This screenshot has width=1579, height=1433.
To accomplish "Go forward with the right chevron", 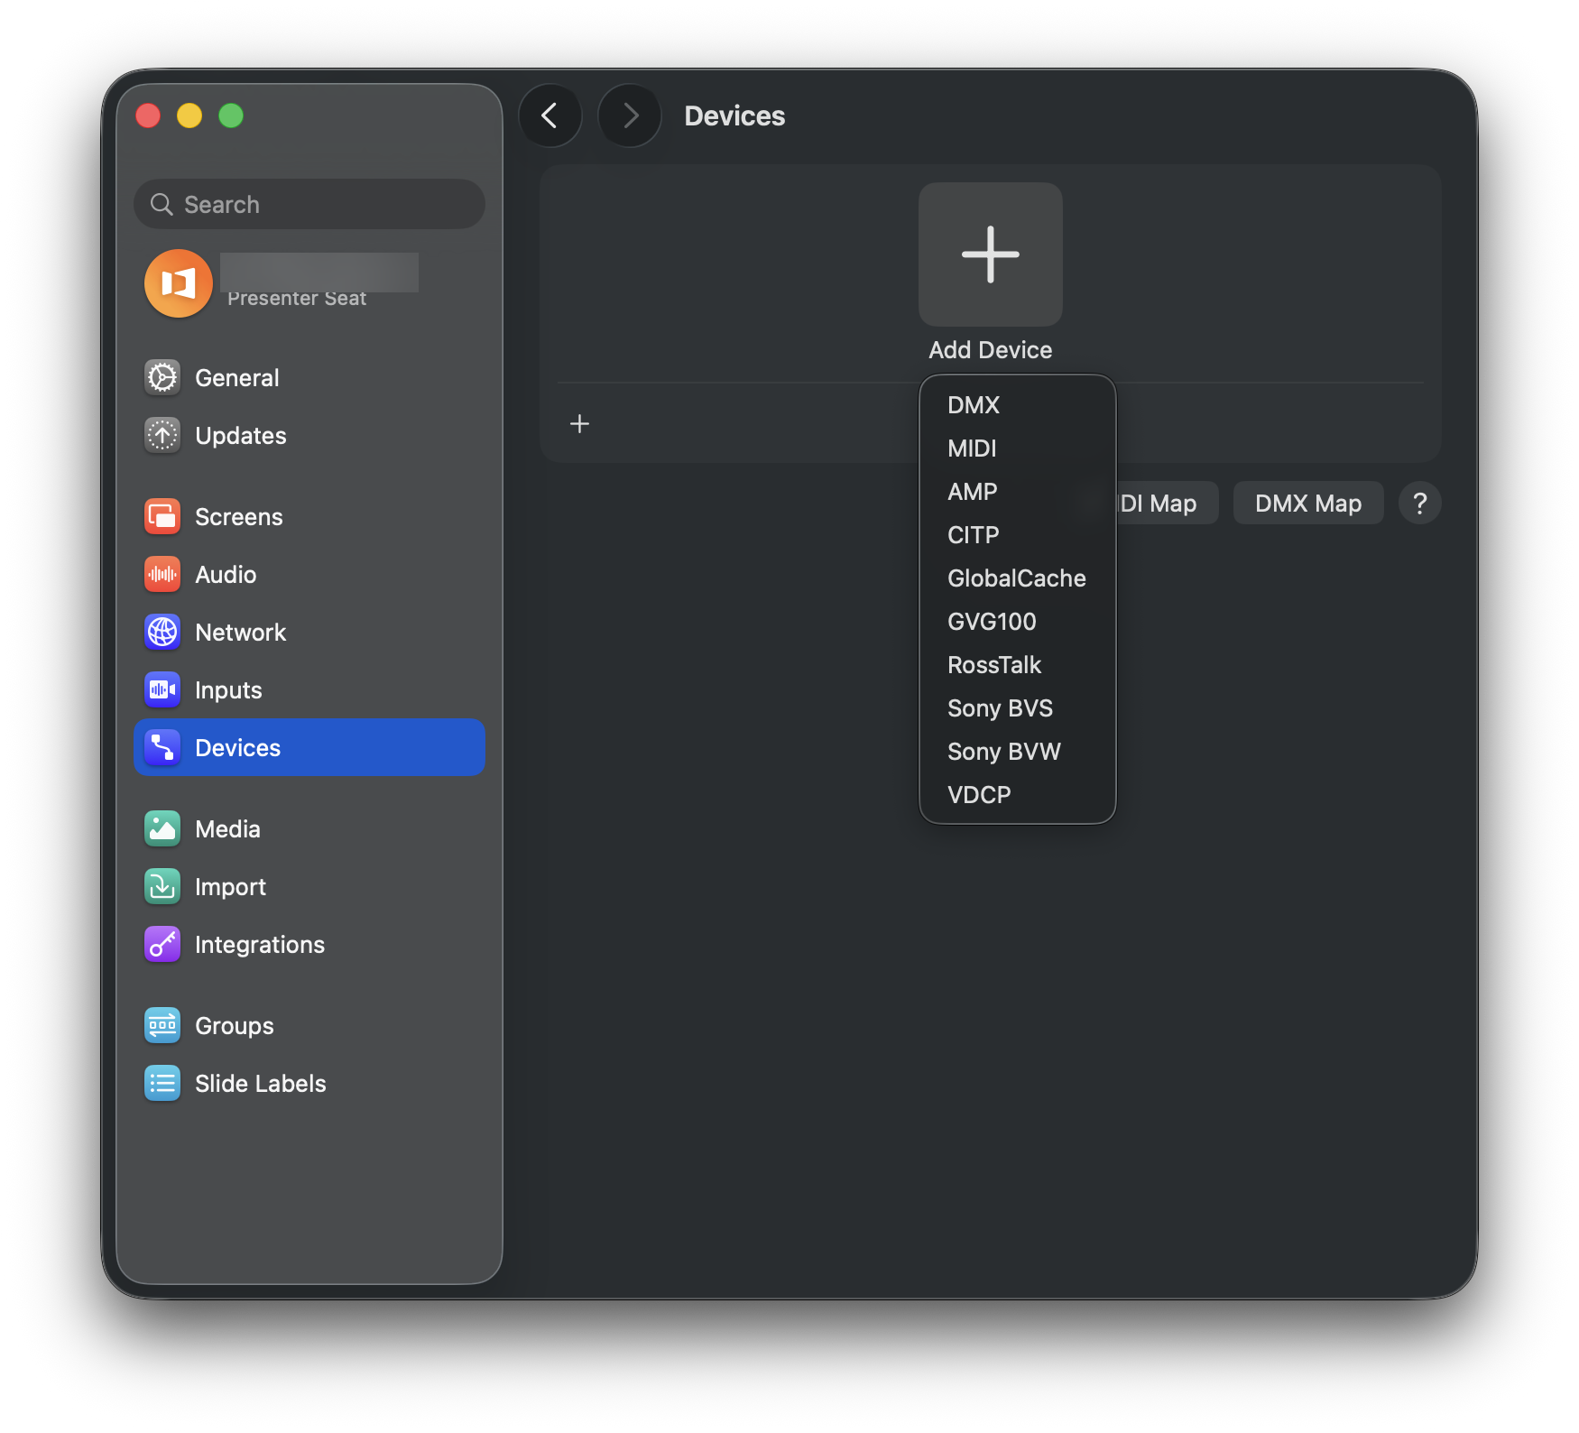I will pos(630,116).
